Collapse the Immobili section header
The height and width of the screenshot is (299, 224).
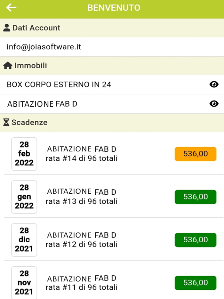[x=31, y=66]
